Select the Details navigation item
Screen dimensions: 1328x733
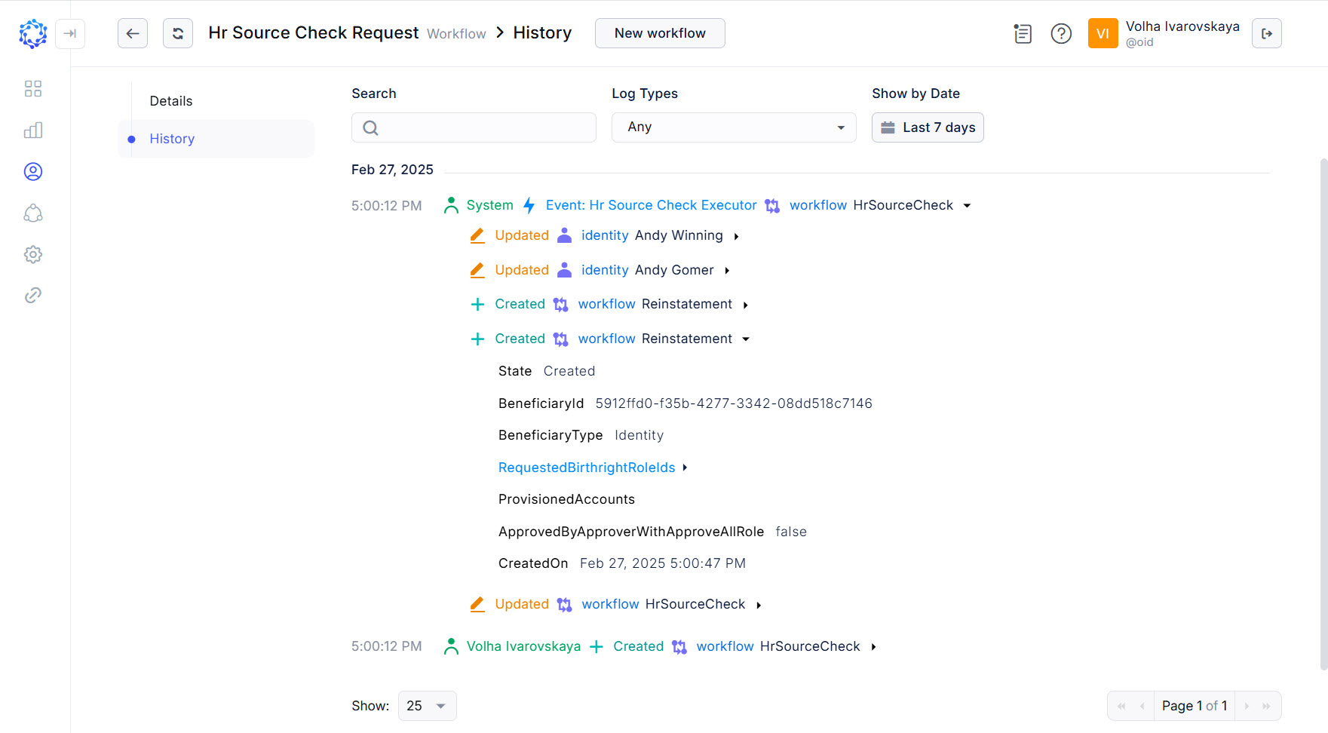[x=170, y=100]
